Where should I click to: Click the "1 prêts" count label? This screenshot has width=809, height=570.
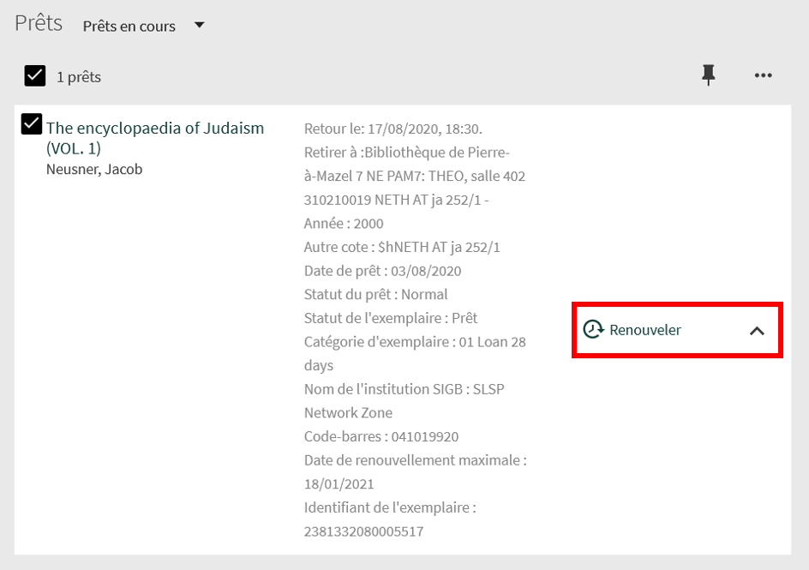79,77
